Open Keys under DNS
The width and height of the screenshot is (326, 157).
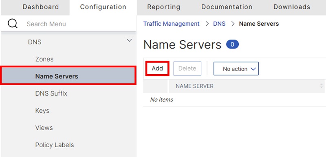point(42,111)
